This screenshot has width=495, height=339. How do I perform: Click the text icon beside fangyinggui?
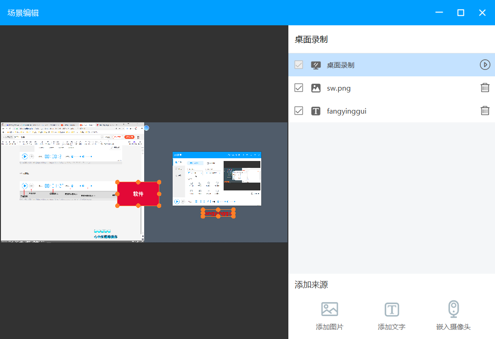tap(316, 111)
